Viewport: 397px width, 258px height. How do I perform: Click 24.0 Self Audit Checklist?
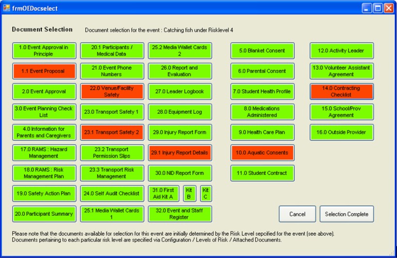coord(112,193)
